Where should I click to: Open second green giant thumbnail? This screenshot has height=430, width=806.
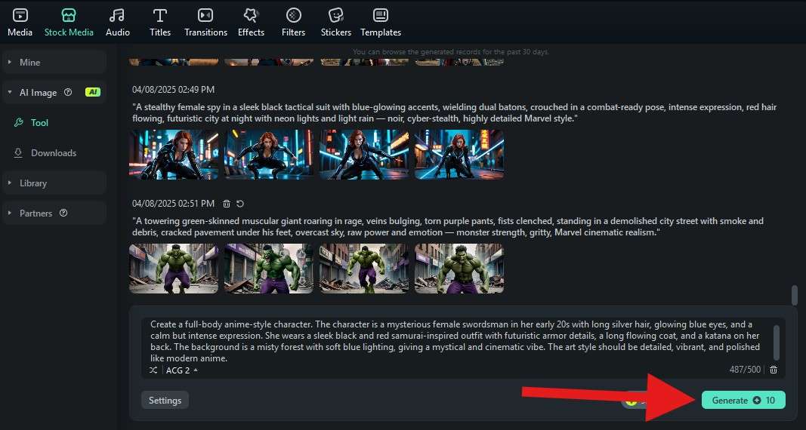click(x=269, y=269)
